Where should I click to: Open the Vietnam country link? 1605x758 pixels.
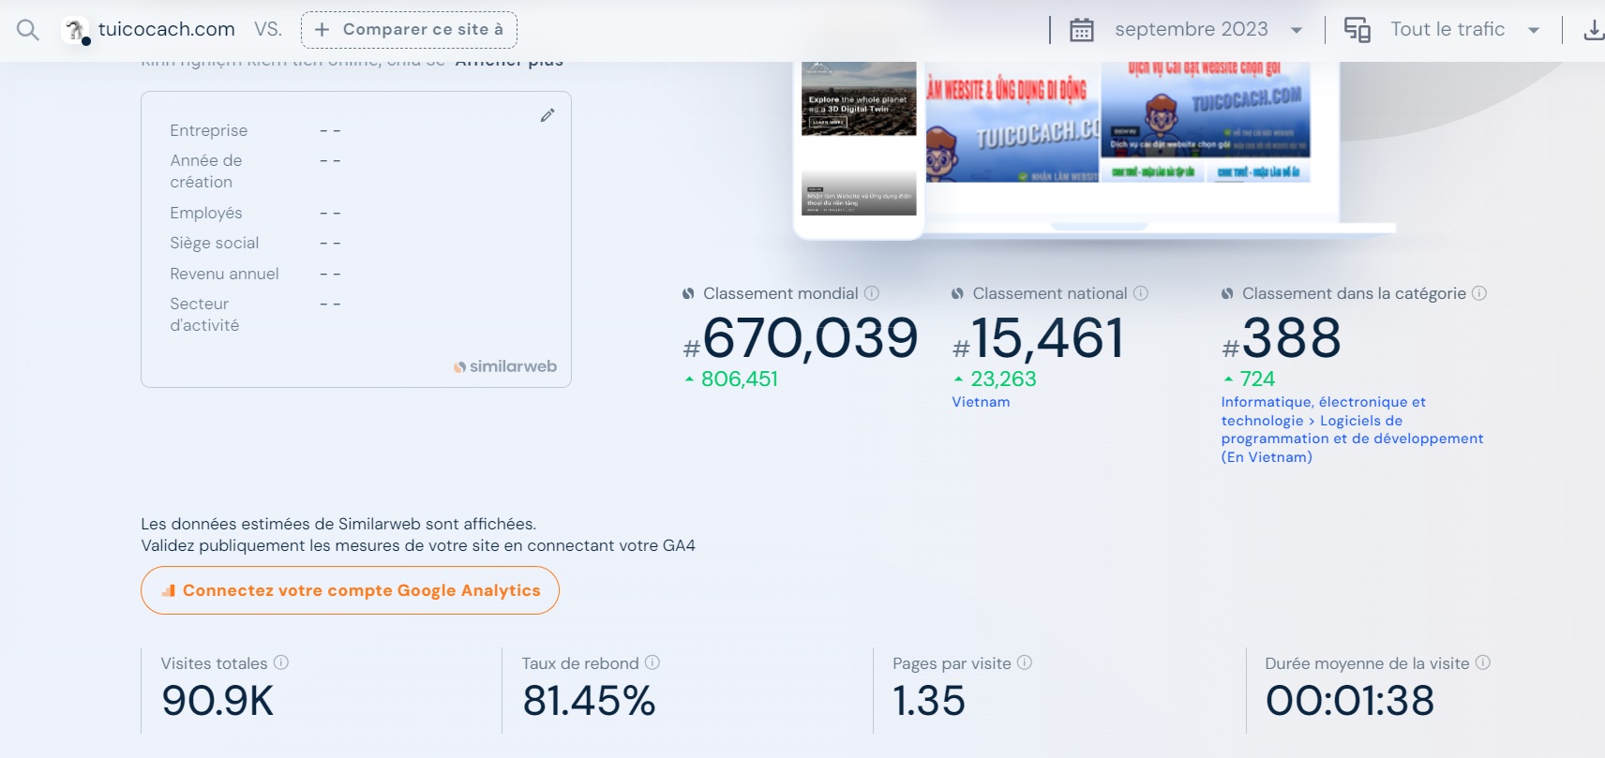coord(981,402)
